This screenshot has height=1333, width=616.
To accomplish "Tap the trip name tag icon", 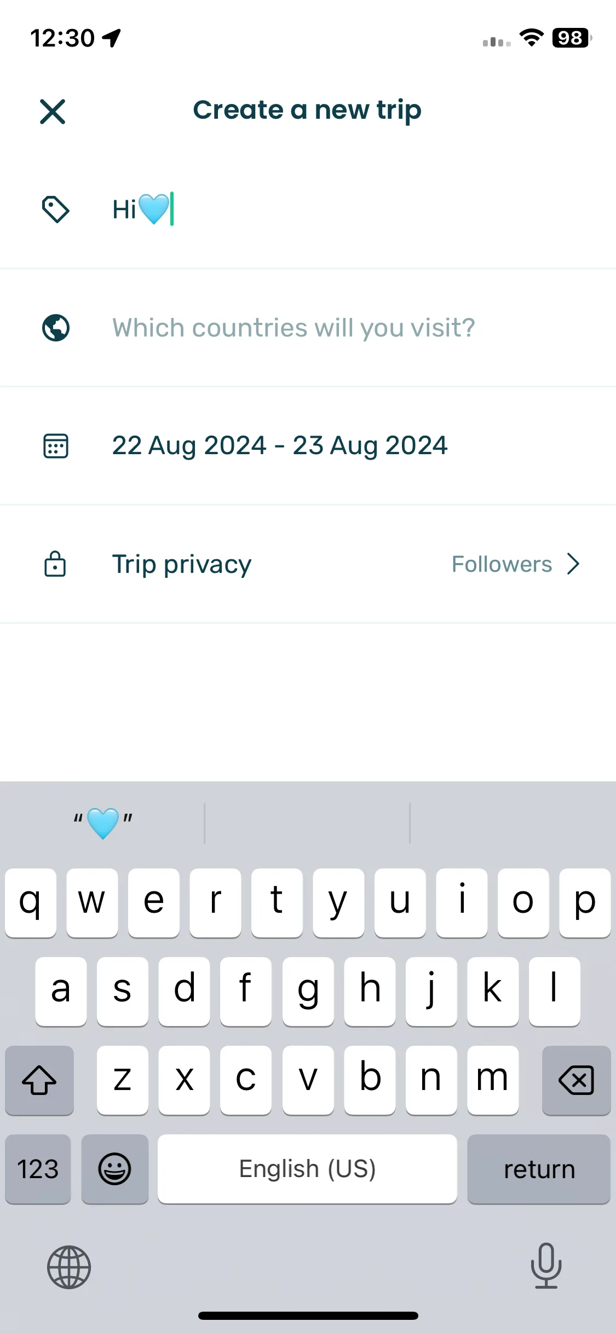I will 55,209.
